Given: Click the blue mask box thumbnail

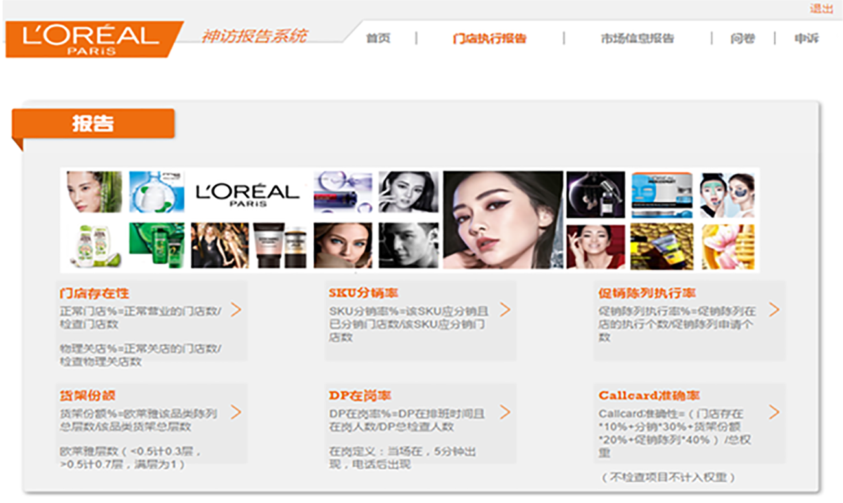Looking at the screenshot, I should pyautogui.click(x=662, y=195).
